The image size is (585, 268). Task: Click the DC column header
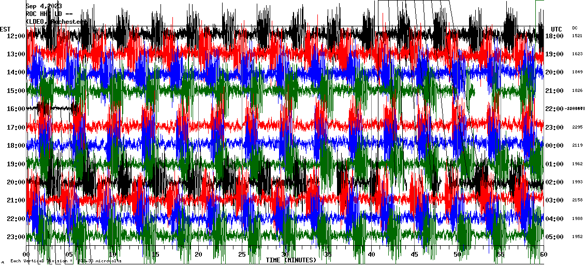coord(575,28)
